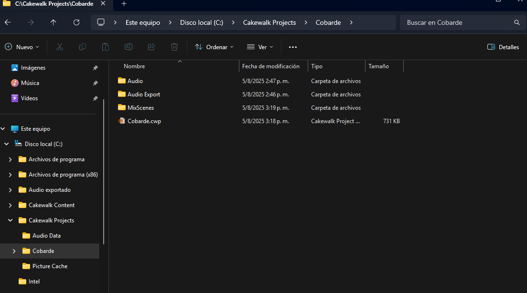Viewport: 527px width, 293px height.
Task: Click Disco local (C:) in breadcrumb
Action: [x=201, y=22]
